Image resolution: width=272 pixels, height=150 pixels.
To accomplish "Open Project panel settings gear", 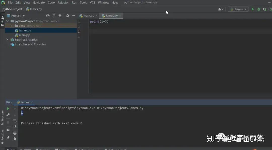I will pos(67,16).
